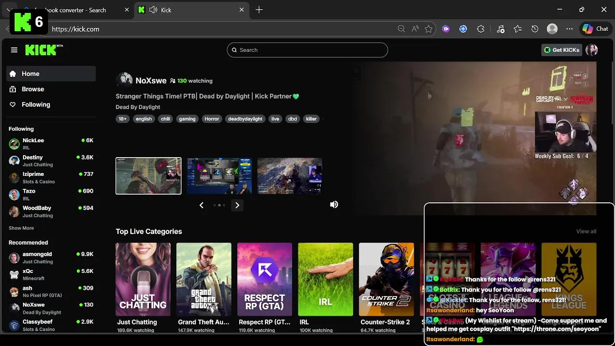Select the first featured stream thumbnail

click(148, 176)
